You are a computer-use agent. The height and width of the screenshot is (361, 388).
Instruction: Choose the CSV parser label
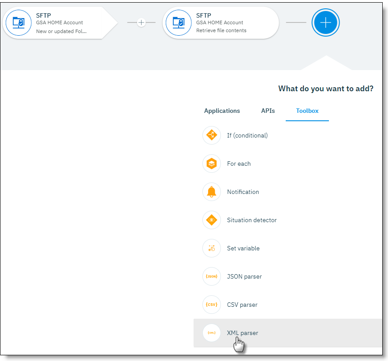pyautogui.click(x=242, y=305)
